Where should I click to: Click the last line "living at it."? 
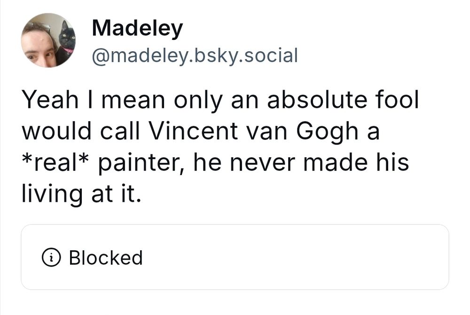[x=81, y=193]
